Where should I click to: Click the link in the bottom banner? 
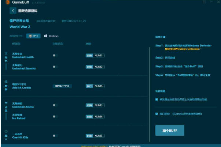95,146
